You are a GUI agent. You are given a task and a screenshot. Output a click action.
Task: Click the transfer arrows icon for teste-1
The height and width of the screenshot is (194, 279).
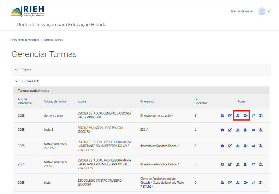coord(253,130)
